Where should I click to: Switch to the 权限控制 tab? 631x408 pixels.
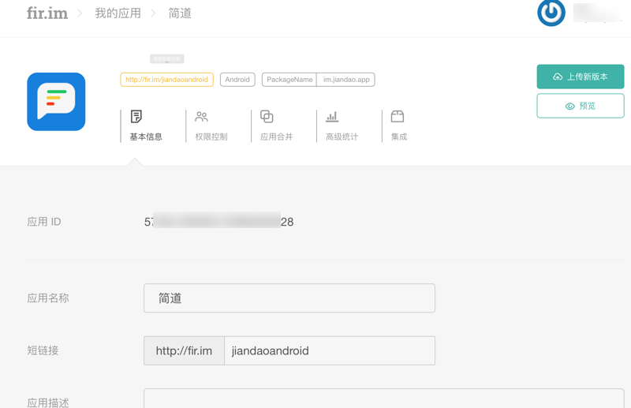tap(211, 137)
